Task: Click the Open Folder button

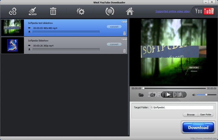Action: [x=206, y=115]
